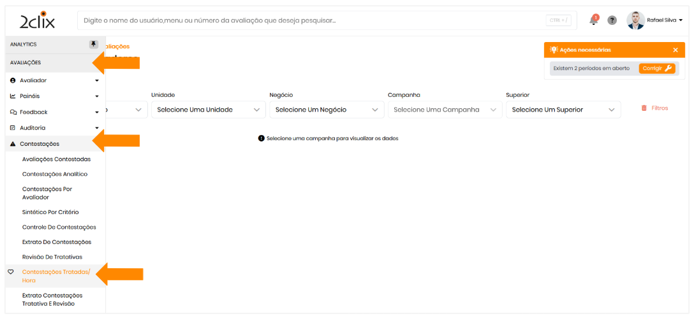Viewport: 694px width, 323px height.
Task: Click the Feedback chat icon
Action: point(13,112)
